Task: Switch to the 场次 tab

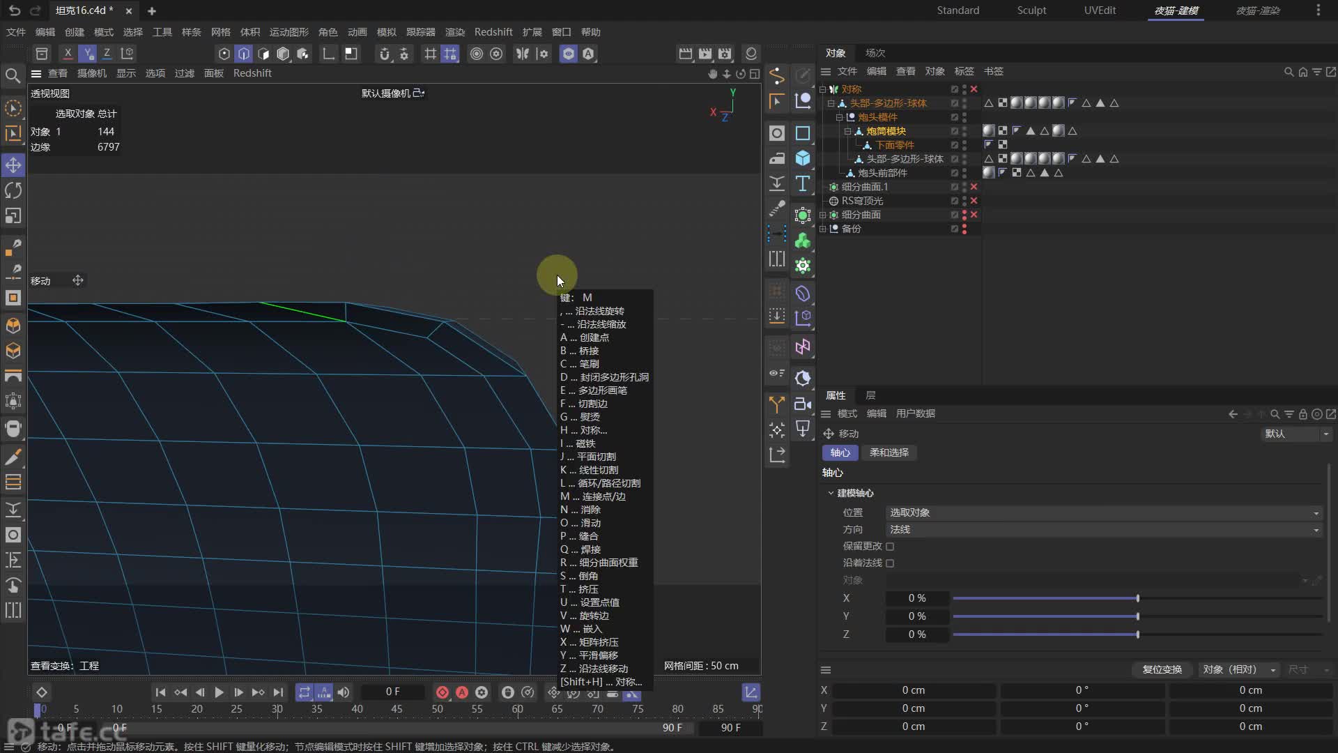Action: 875,53
